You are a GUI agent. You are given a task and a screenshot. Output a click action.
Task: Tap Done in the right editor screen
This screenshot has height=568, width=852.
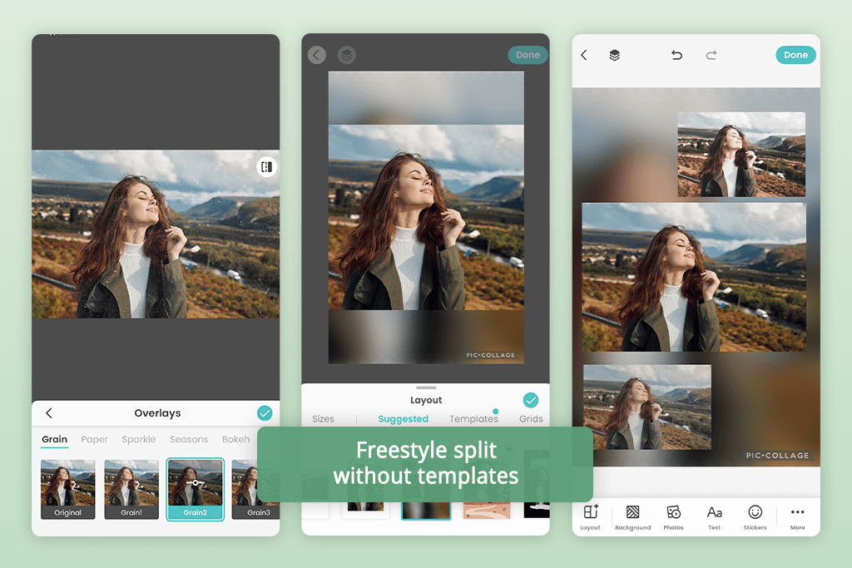coord(795,55)
